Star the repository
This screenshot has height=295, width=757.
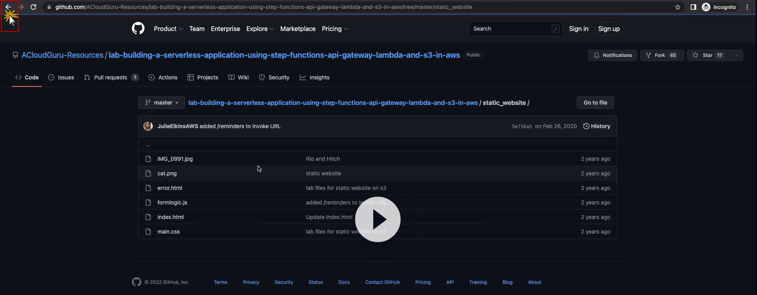[708, 55]
